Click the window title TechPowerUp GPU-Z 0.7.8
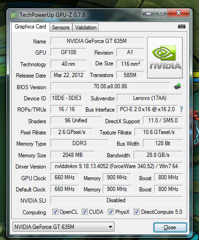This screenshot has height=240, width=199. coord(52,15)
